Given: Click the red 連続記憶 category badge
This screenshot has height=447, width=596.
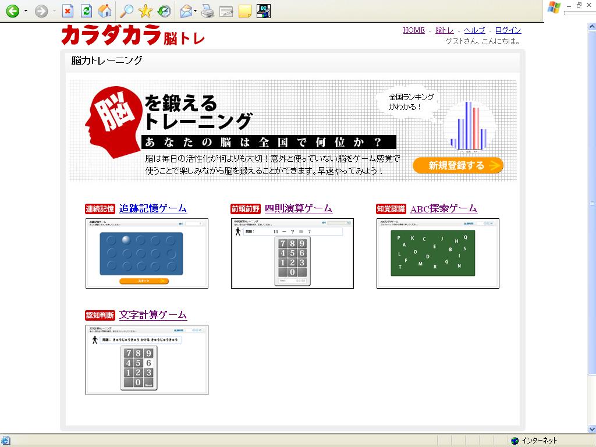Looking at the screenshot, I should point(100,209).
